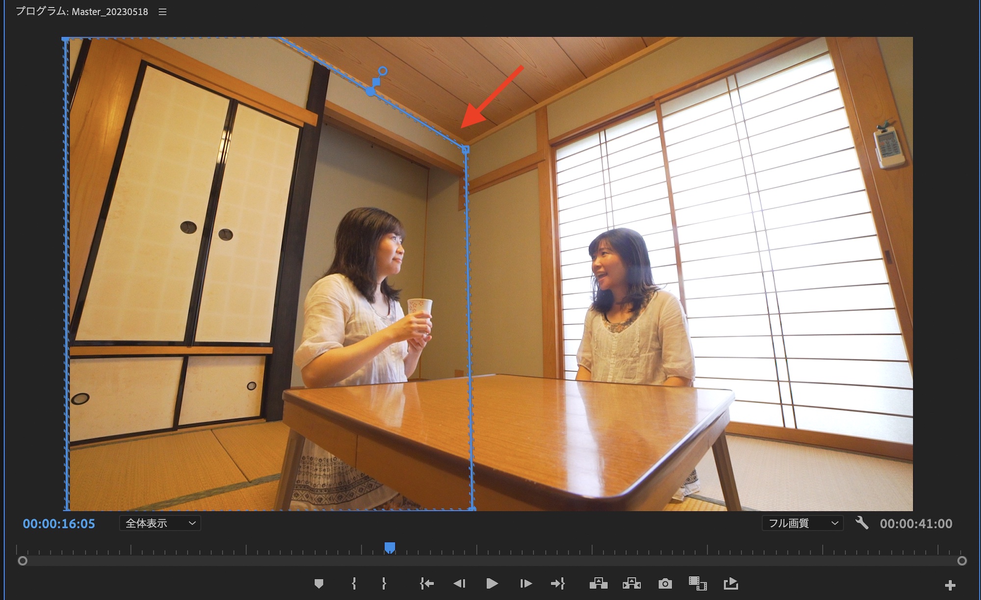
Task: Click the Go to In point icon
Action: point(427,583)
